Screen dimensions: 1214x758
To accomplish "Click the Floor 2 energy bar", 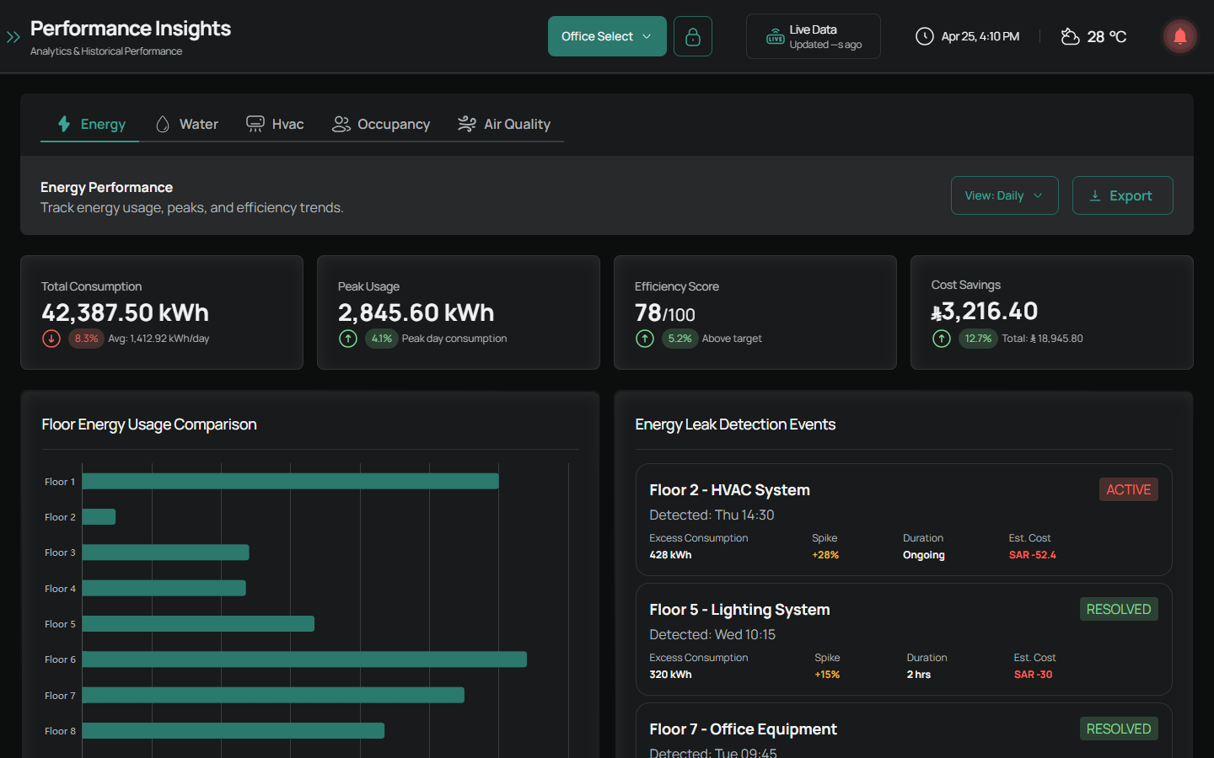I will pos(99,516).
